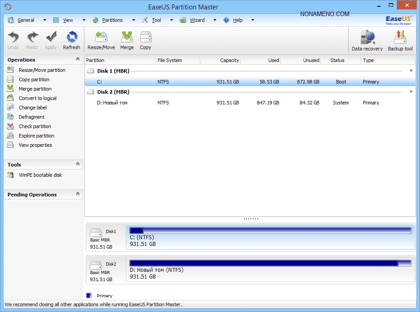Open WinPE bootable disk tool

(x=40, y=175)
